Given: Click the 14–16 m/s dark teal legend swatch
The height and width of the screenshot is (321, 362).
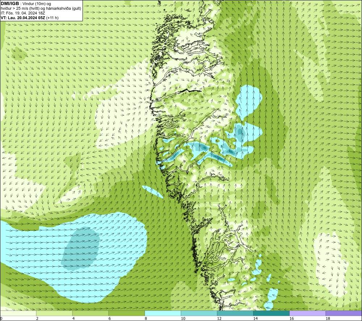Looking at the screenshot, I should click(271, 313).
